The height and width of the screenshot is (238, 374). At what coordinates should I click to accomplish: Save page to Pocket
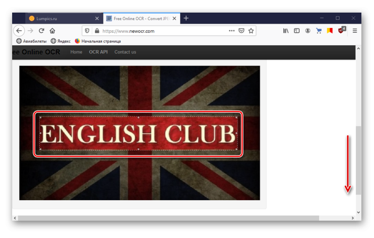241,31
